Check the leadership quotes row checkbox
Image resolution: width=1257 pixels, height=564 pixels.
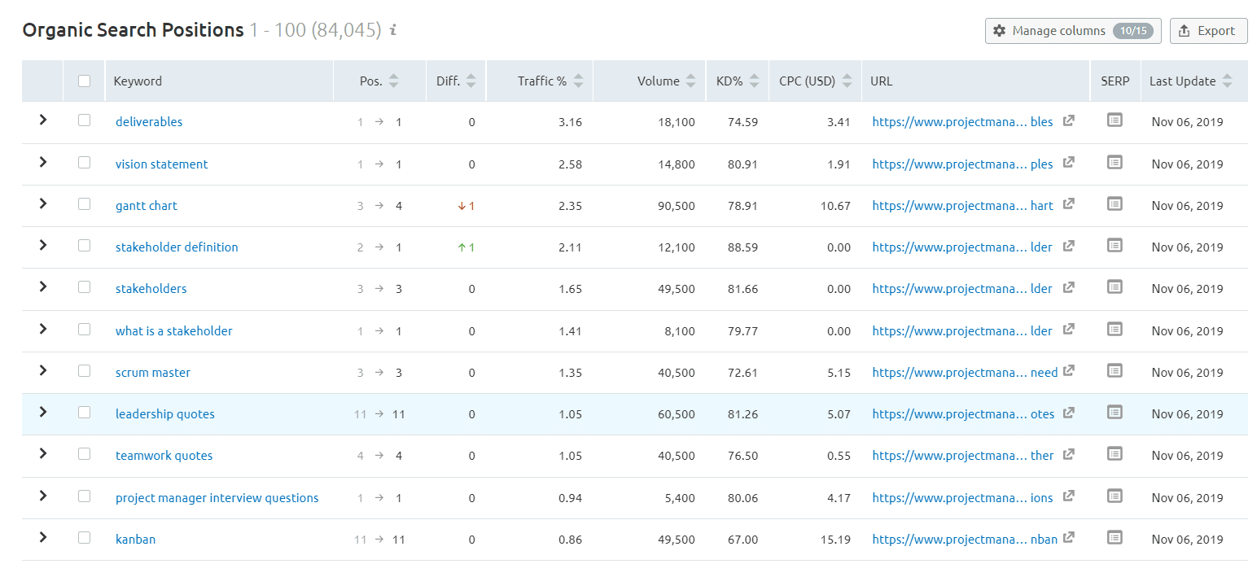click(84, 413)
